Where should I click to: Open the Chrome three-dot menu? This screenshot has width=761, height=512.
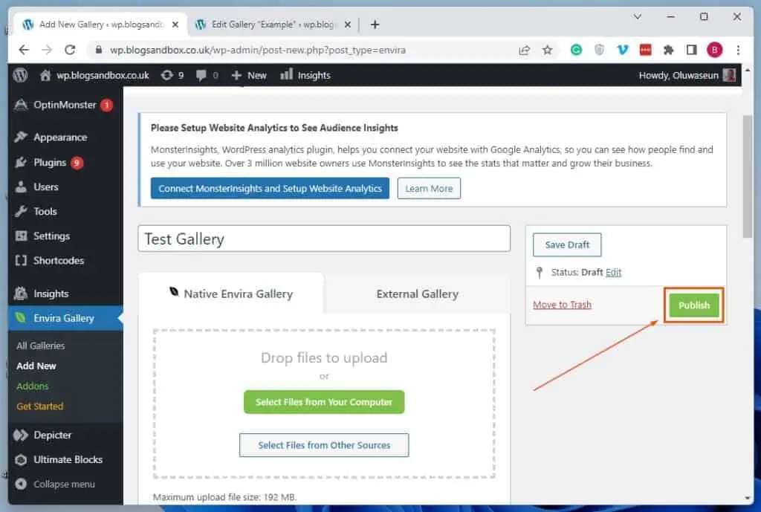pyautogui.click(x=738, y=49)
